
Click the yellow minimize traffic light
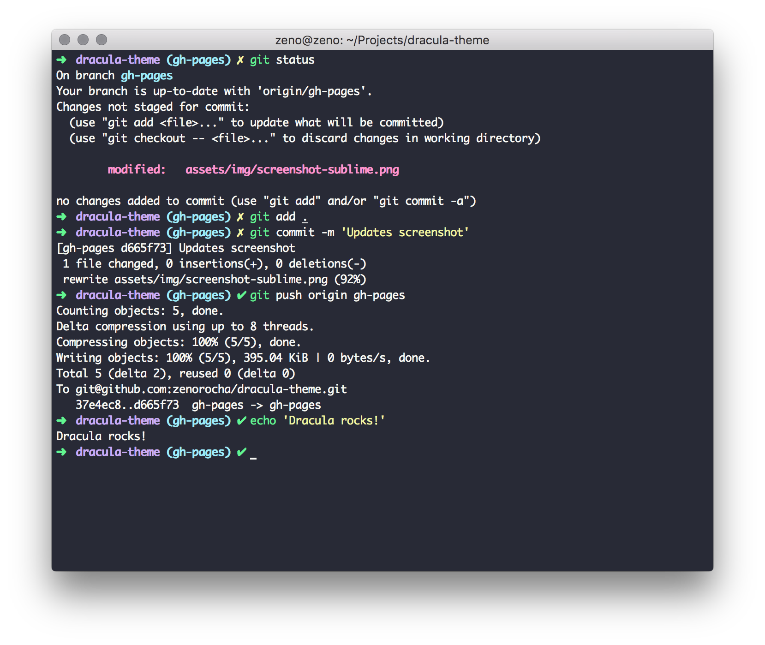coord(82,40)
